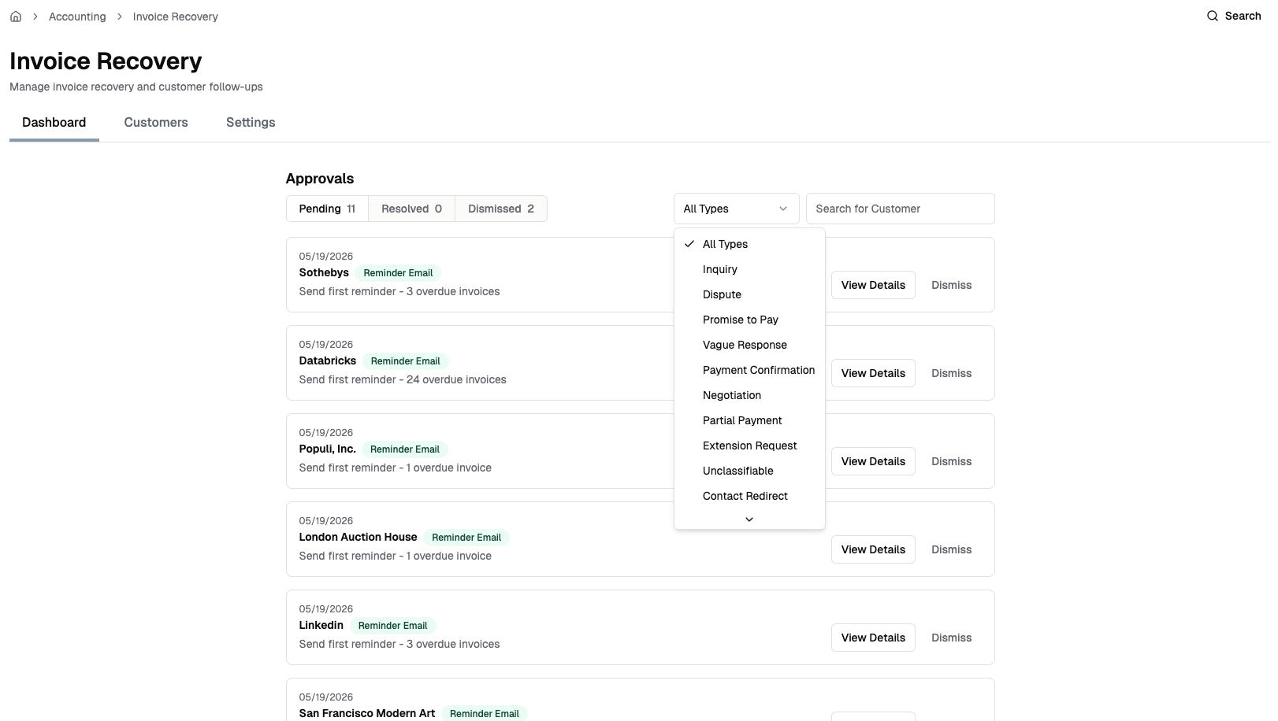Dismiss the Linkedin approval
Viewport: 1278px width, 721px height.
(951, 638)
